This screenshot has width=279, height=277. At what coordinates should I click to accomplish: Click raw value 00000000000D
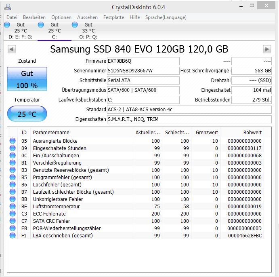245,228
